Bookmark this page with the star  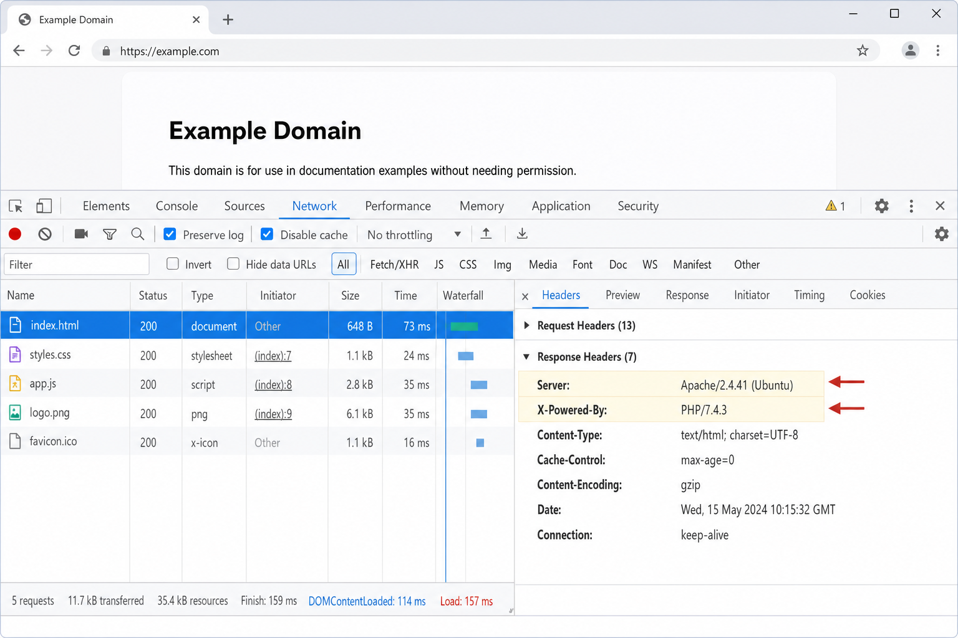coord(863,50)
